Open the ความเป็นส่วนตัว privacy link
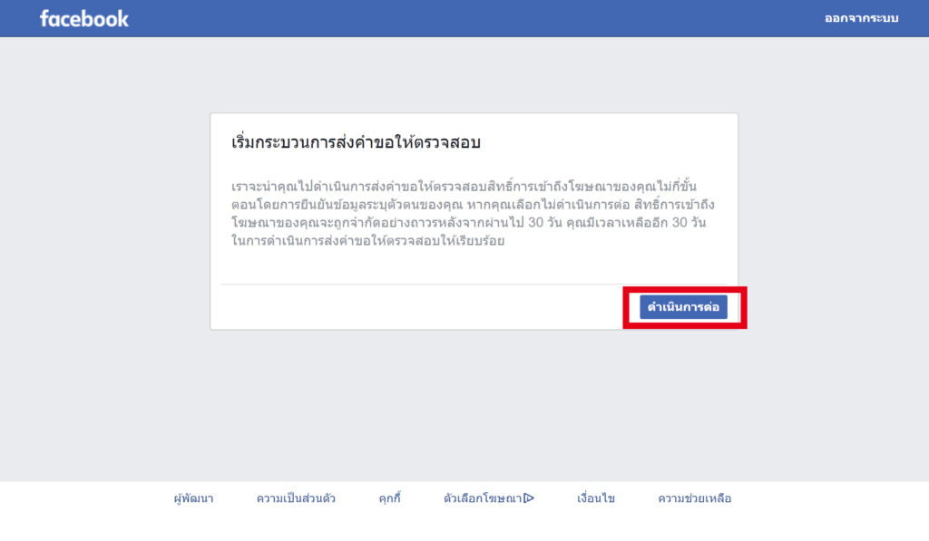Viewport: 929px width, 541px height. click(x=296, y=498)
